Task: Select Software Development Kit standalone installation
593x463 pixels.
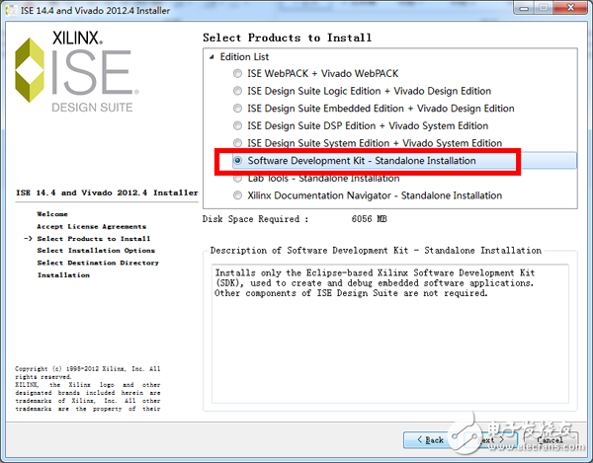Action: tap(237, 161)
